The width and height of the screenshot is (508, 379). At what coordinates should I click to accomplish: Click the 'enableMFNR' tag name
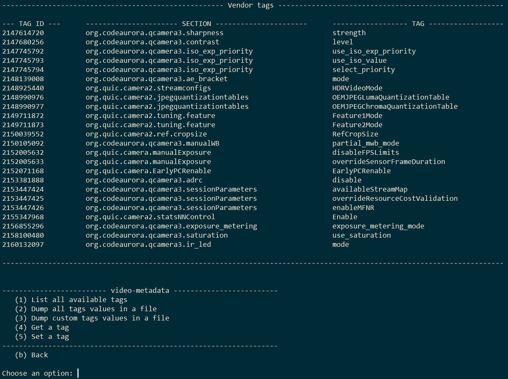tap(353, 207)
